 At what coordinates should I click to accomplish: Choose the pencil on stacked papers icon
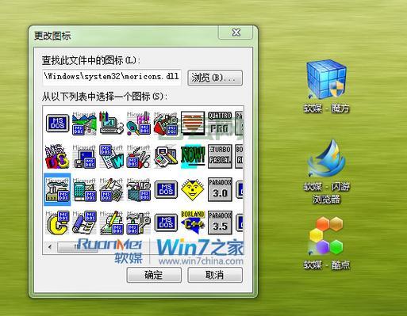pyautogui.click(x=111, y=223)
